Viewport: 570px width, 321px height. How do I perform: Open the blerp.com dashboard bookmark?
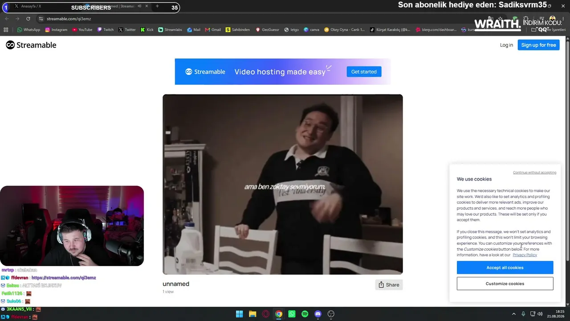436,30
